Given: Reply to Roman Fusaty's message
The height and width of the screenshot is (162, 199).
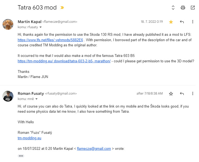Looking at the screenshot, I should [182, 93].
